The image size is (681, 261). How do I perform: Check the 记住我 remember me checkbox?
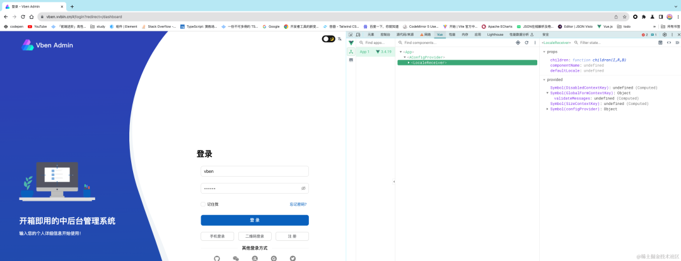(x=203, y=204)
